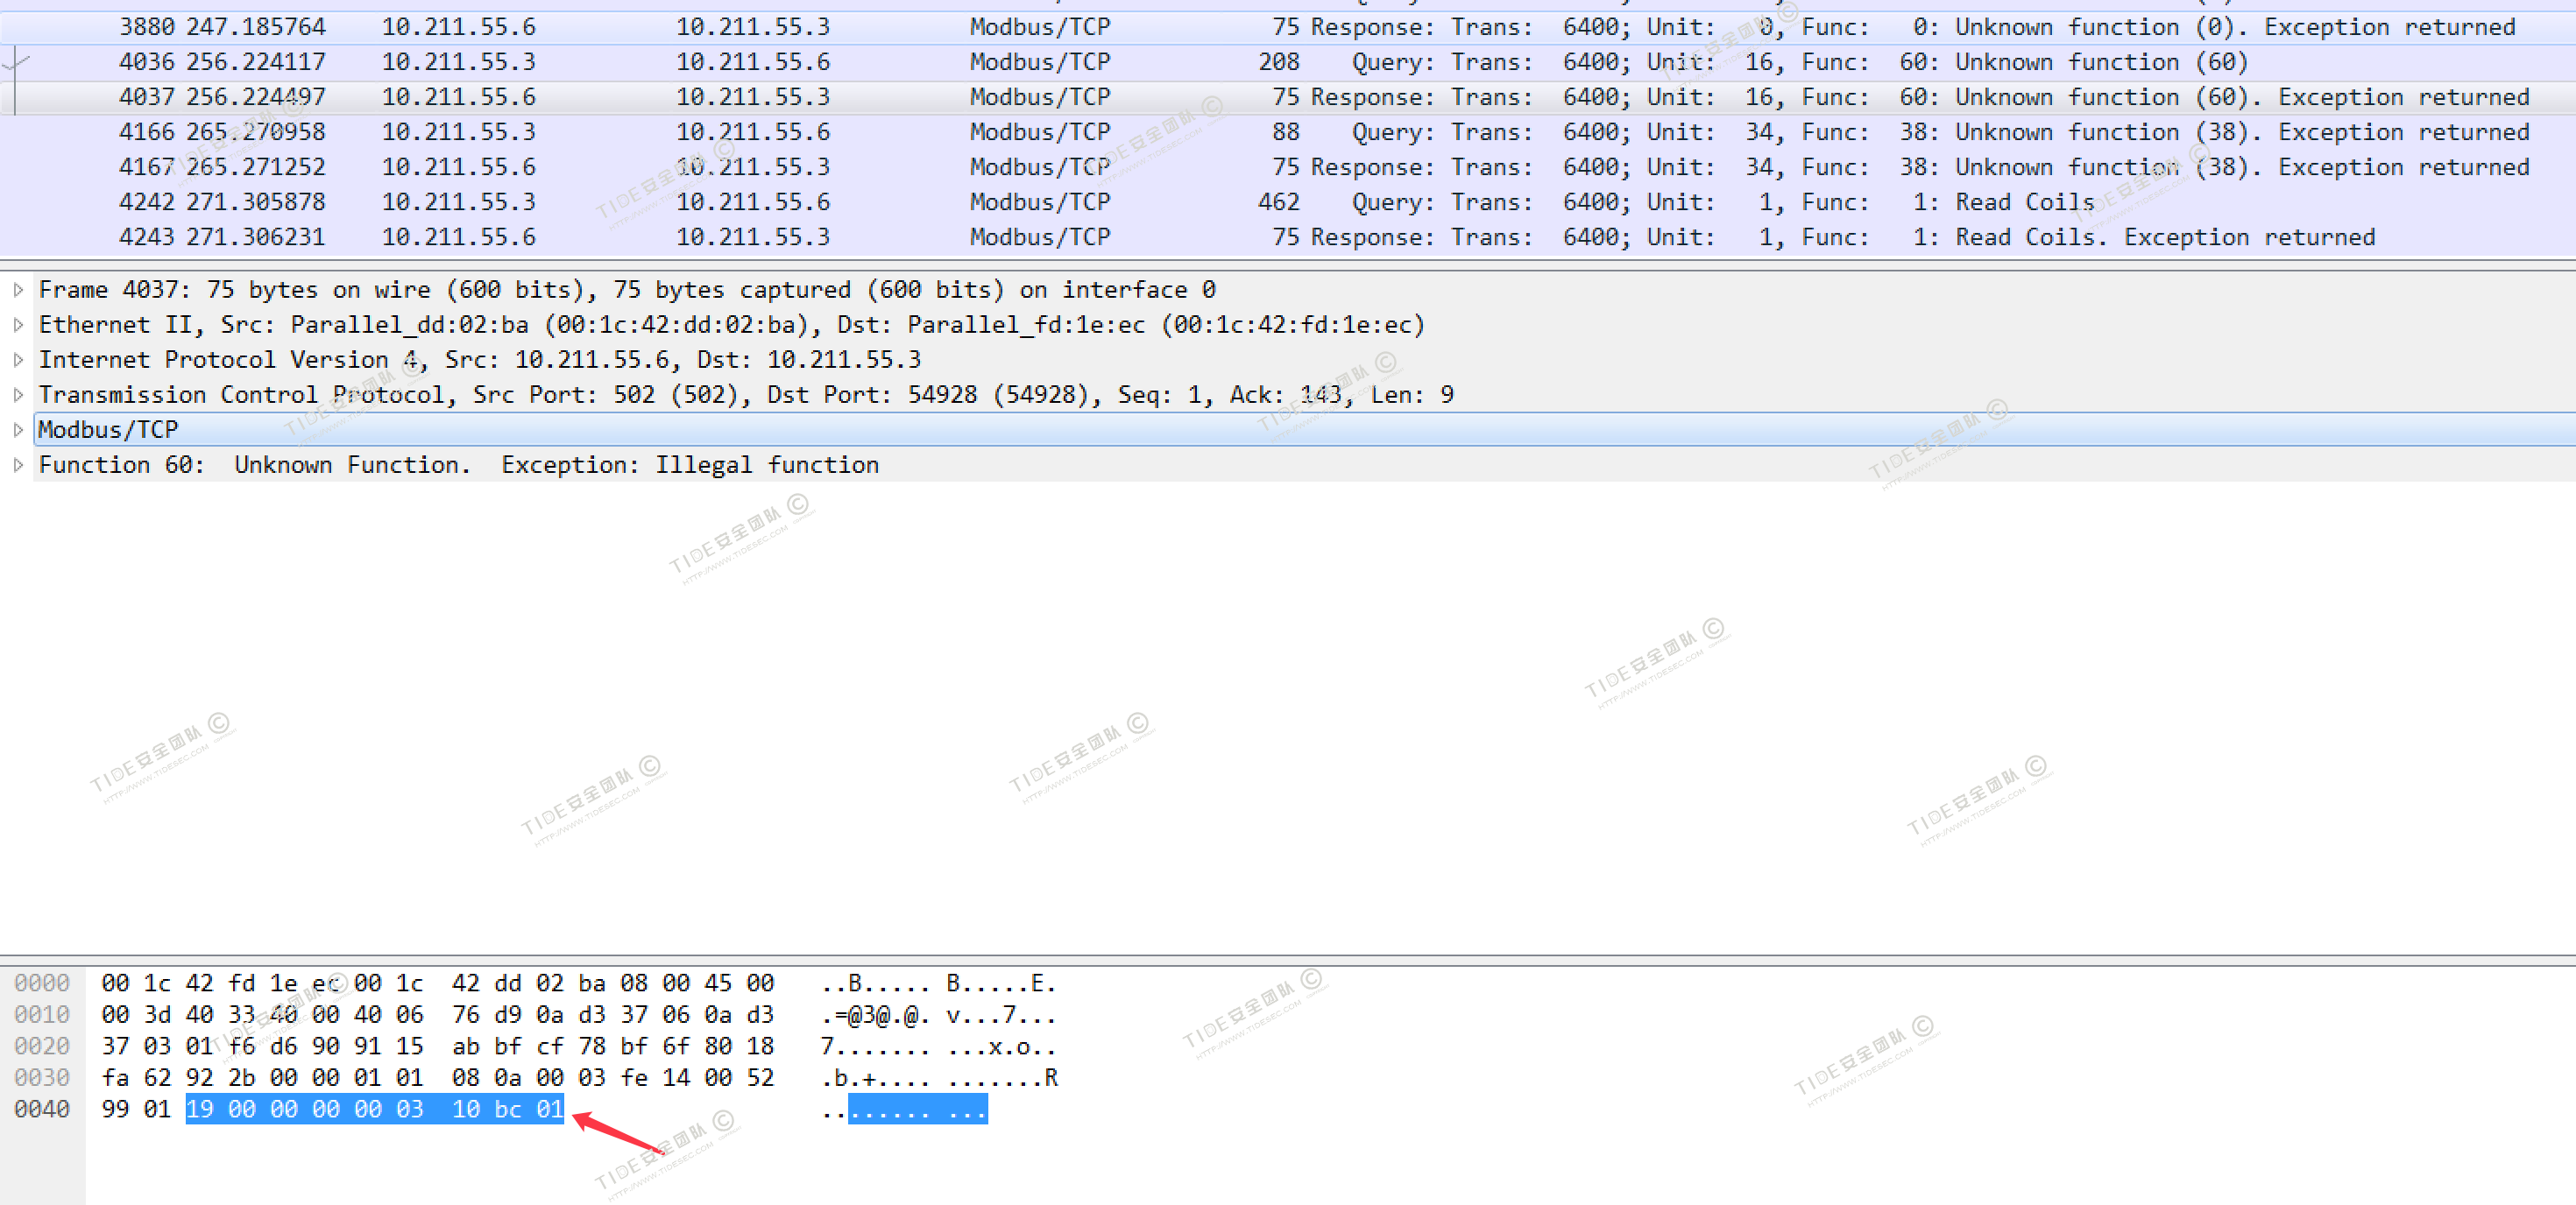The image size is (2576, 1205).
Task: Expand the Ethernet II protocol section
Action: pos(18,325)
